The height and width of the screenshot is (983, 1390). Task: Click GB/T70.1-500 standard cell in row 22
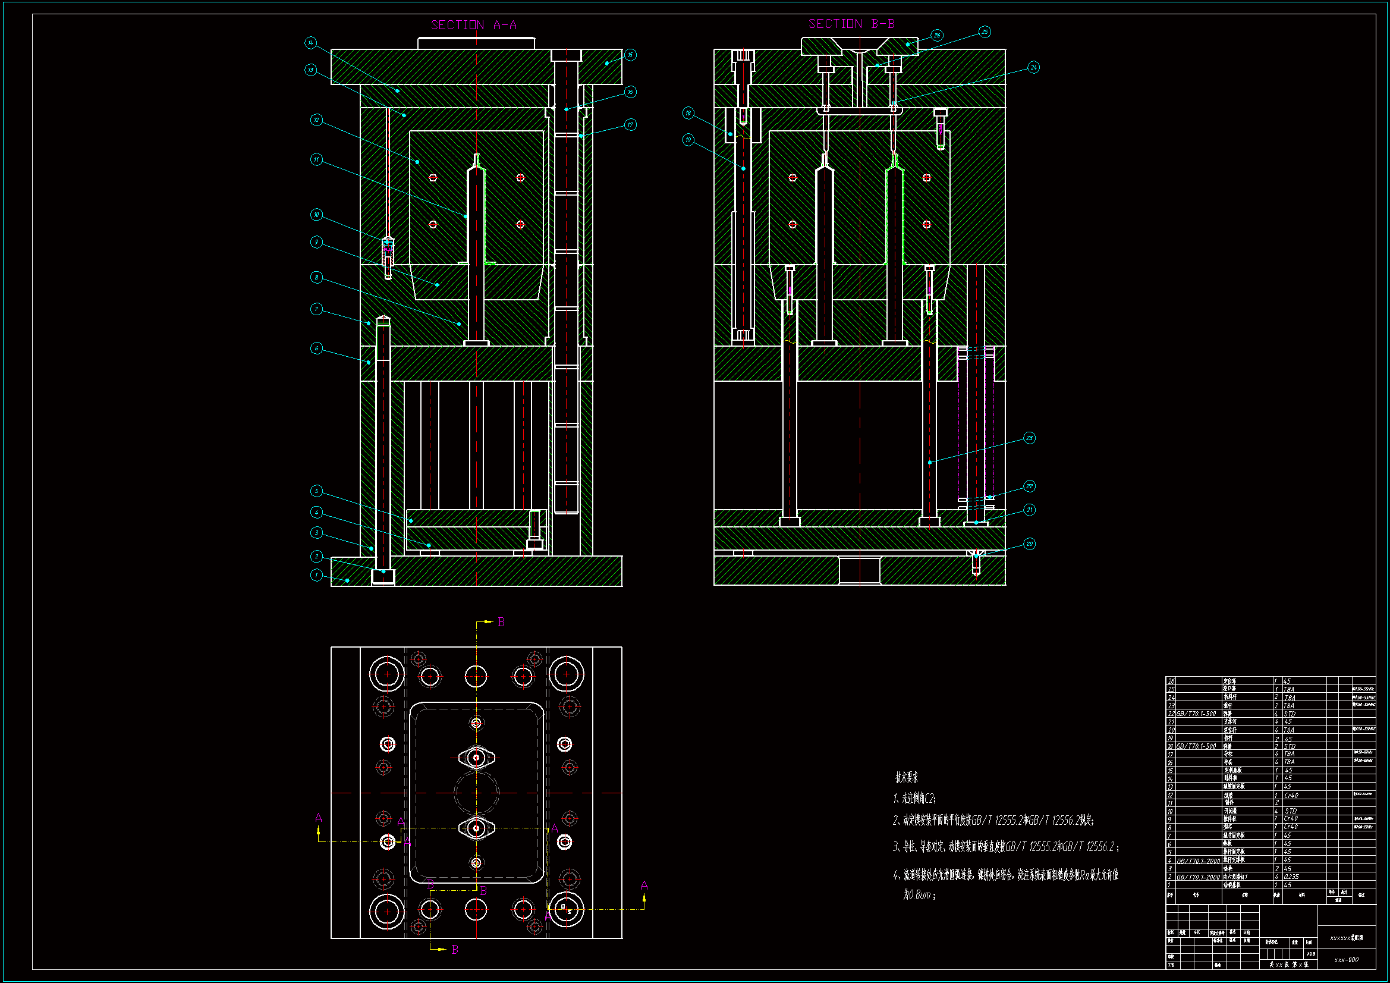pyautogui.click(x=1196, y=714)
